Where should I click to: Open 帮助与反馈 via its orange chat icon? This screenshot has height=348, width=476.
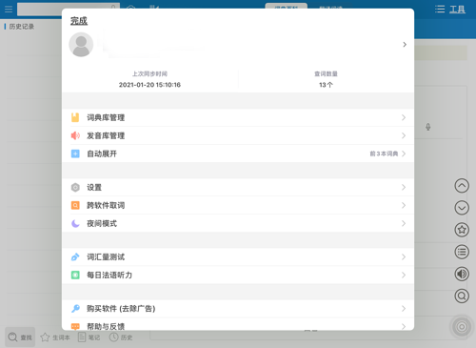tap(75, 326)
